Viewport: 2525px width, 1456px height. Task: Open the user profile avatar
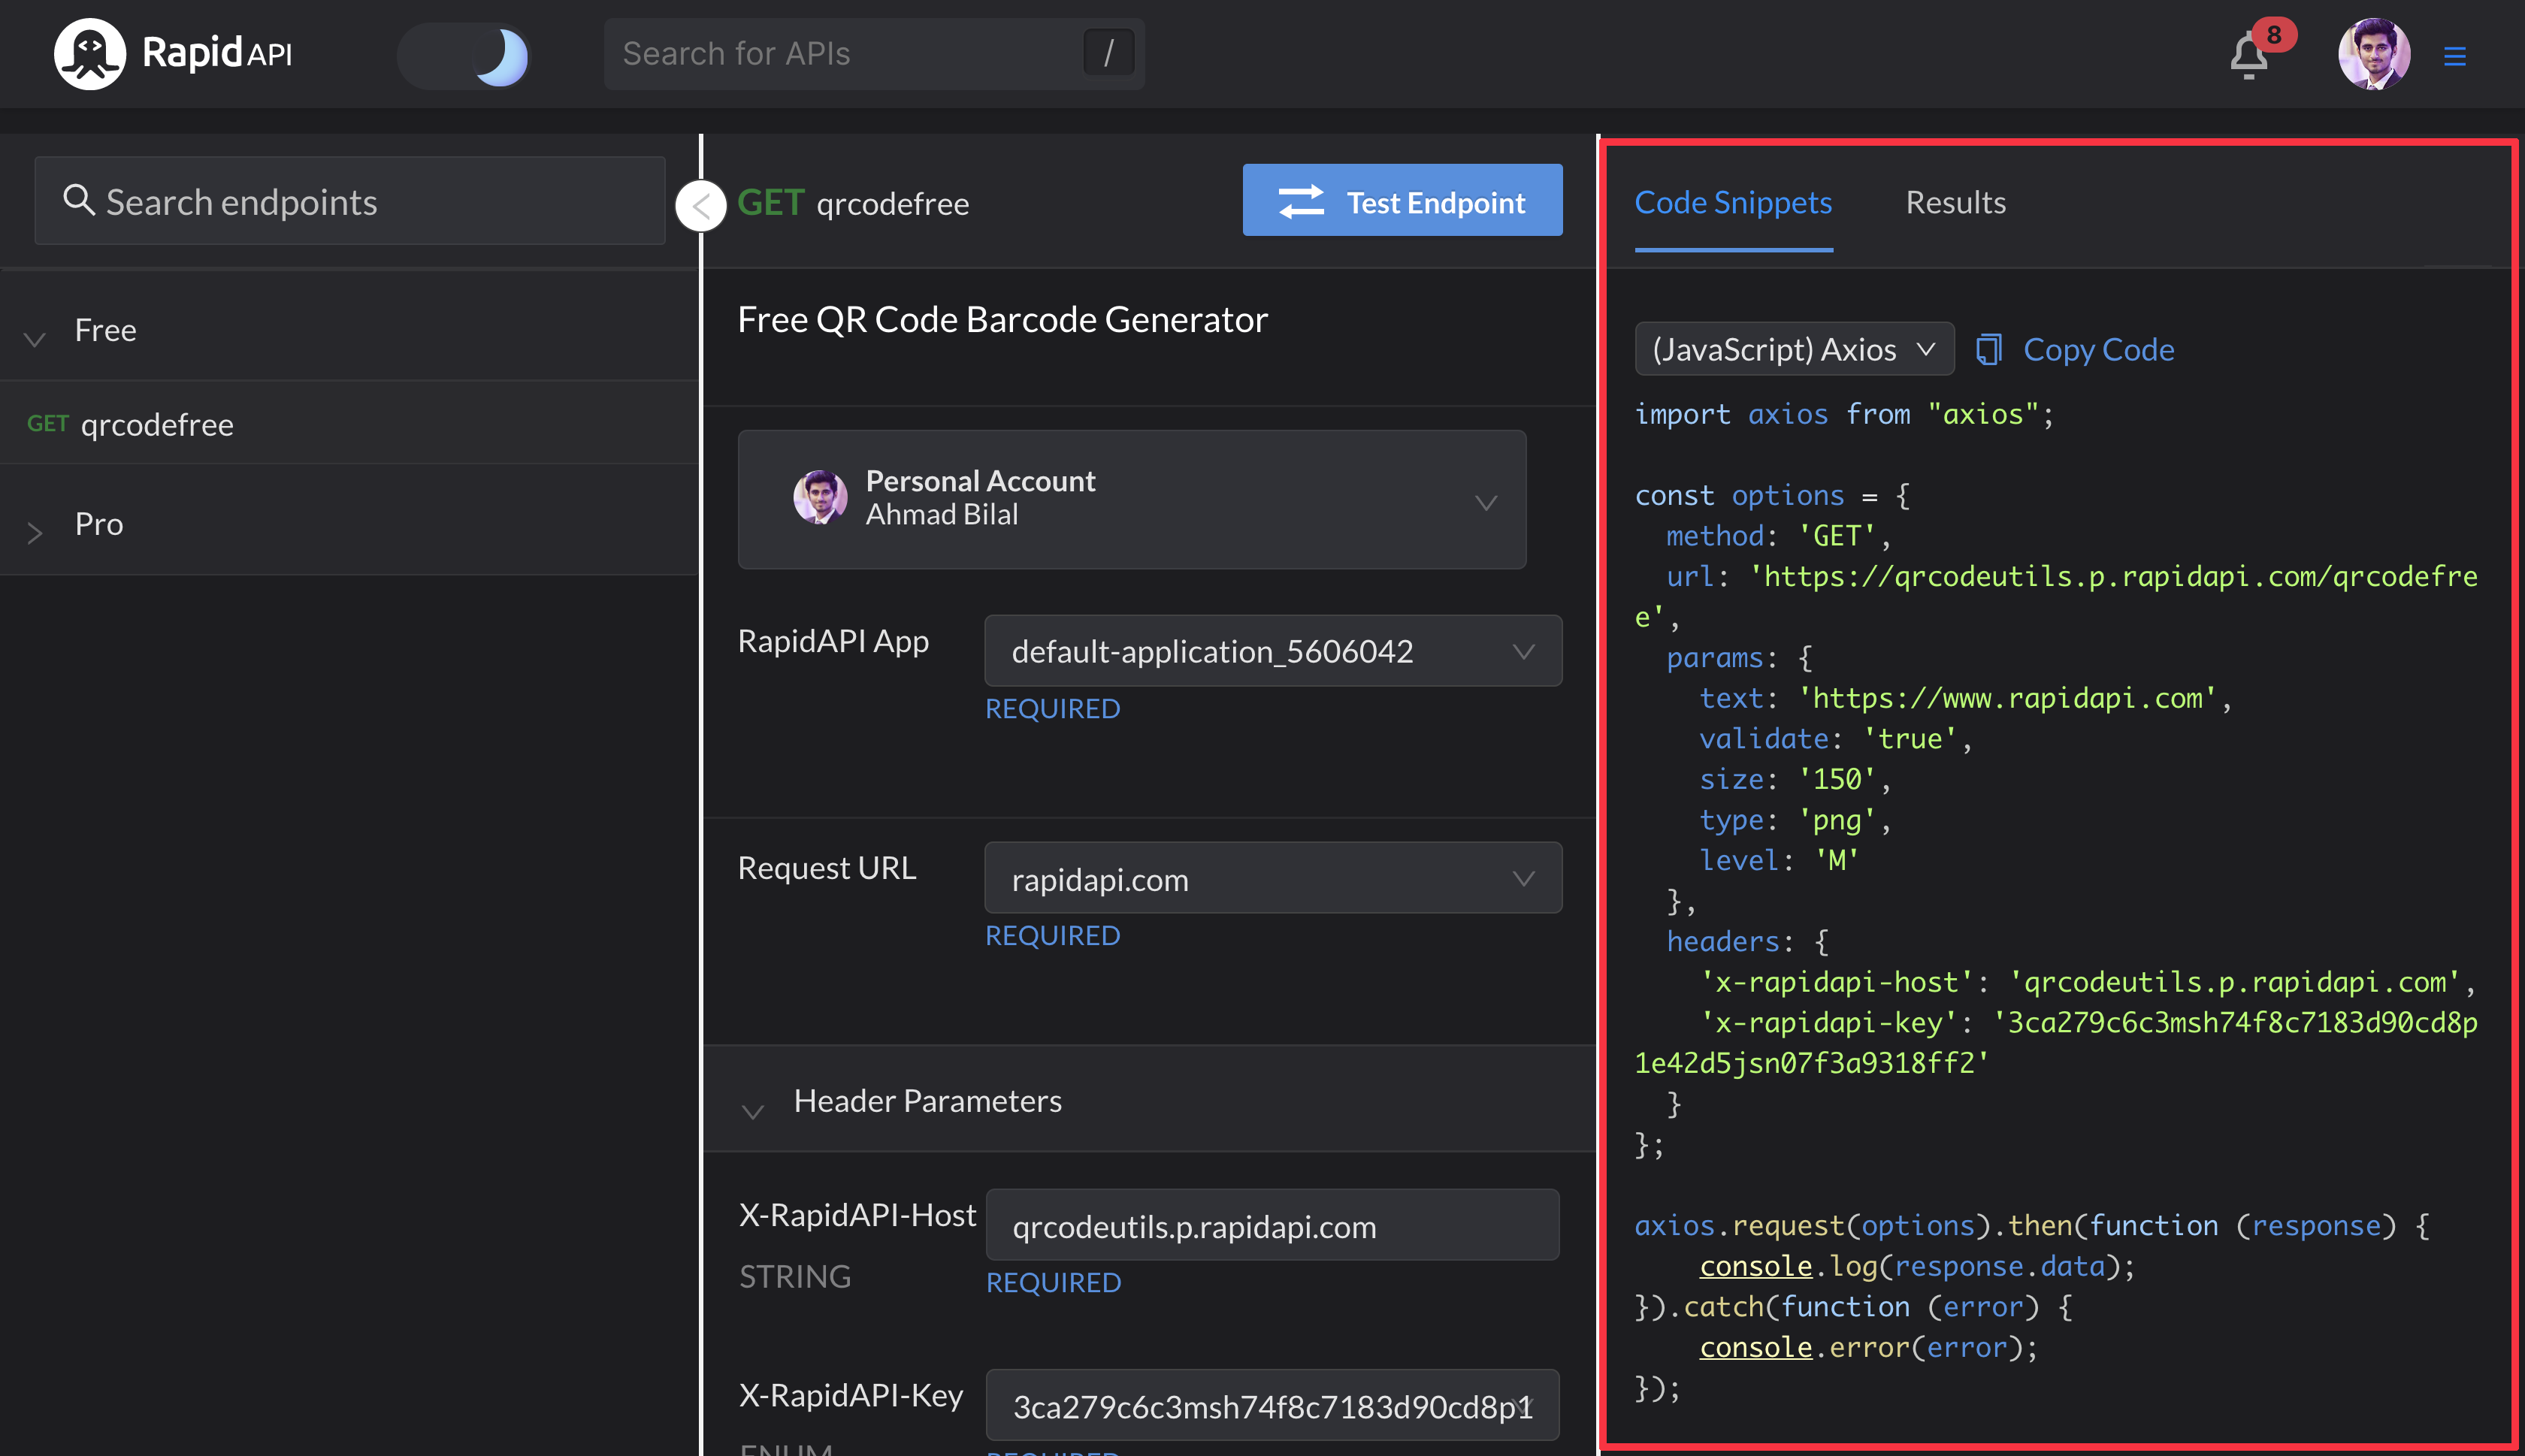click(2373, 54)
